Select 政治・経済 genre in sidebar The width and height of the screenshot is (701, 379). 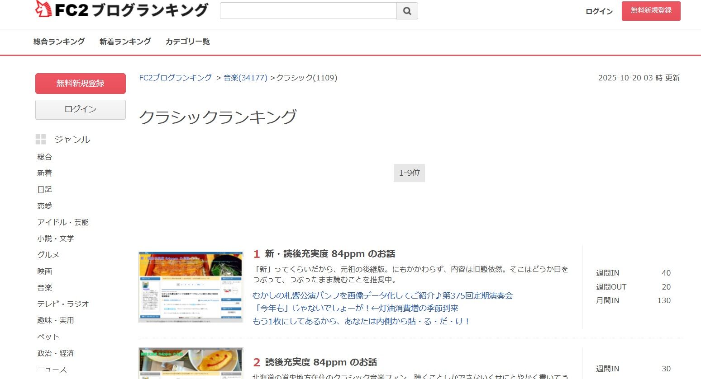tap(56, 353)
